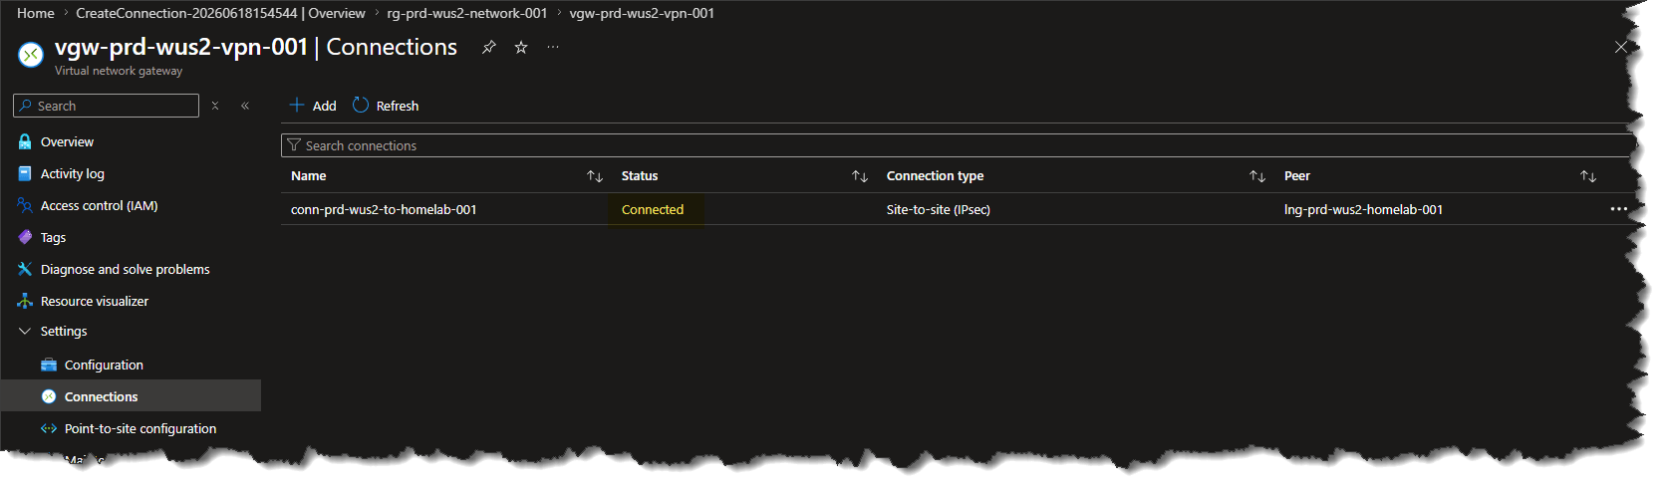Open vgw-prd-wus2-vpn-001 breadcrumb
This screenshot has height=490, width=1669.
[x=642, y=13]
